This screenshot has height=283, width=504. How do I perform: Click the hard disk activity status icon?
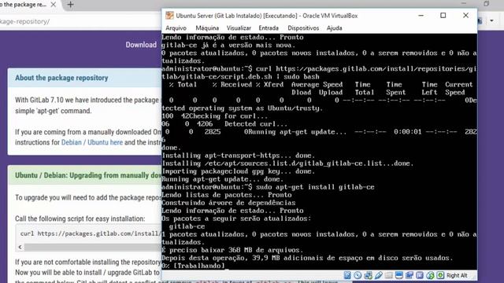pyautogui.click(x=347, y=275)
